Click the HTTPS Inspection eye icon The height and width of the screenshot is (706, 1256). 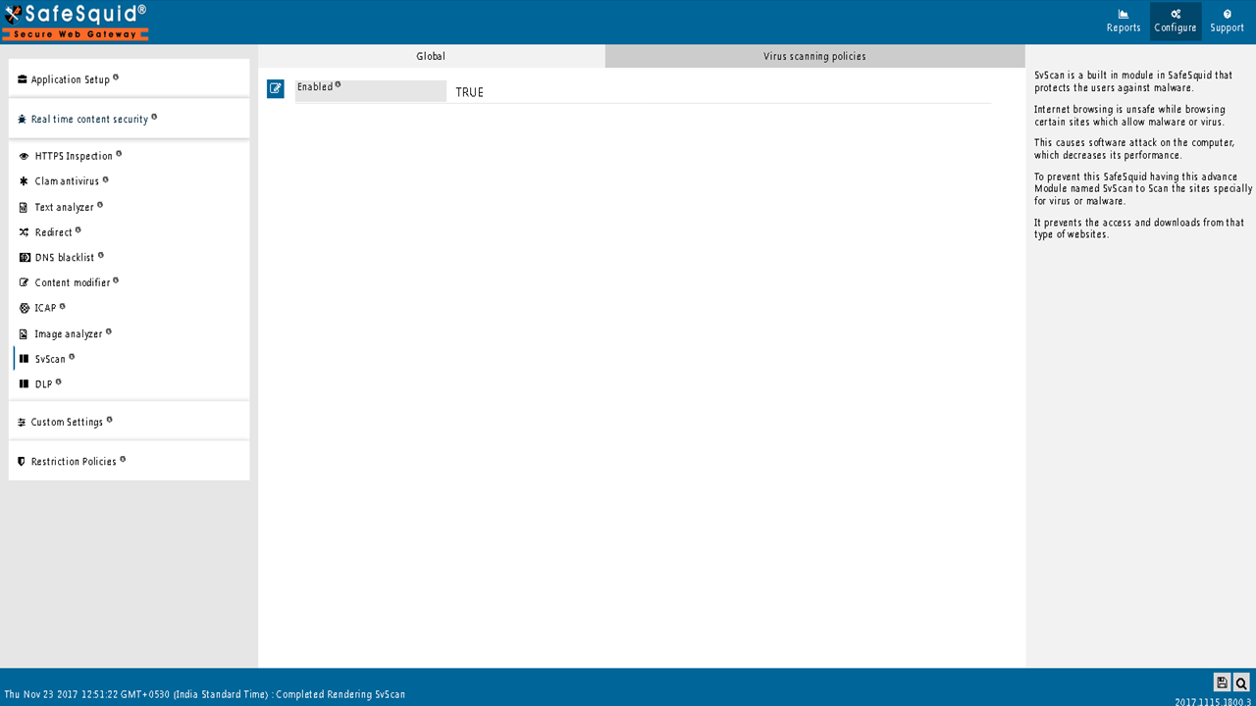(25, 156)
